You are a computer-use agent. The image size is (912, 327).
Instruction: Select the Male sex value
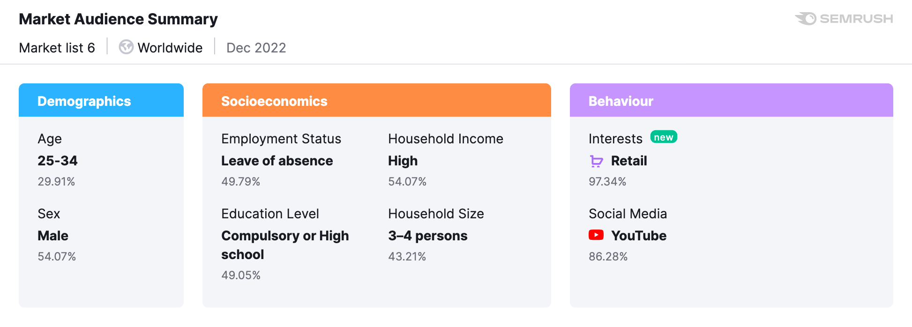tap(52, 236)
